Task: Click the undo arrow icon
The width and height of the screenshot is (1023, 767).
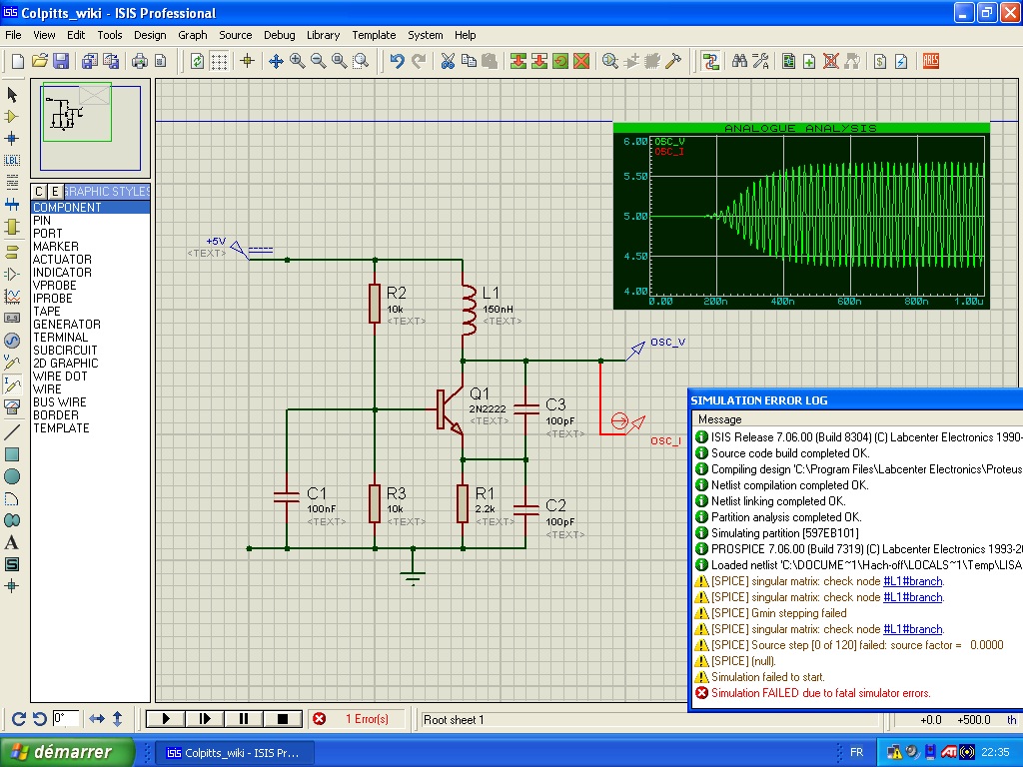Action: click(x=397, y=61)
